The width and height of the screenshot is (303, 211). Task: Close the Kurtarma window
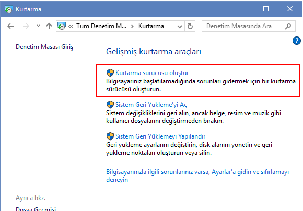click(289, 9)
